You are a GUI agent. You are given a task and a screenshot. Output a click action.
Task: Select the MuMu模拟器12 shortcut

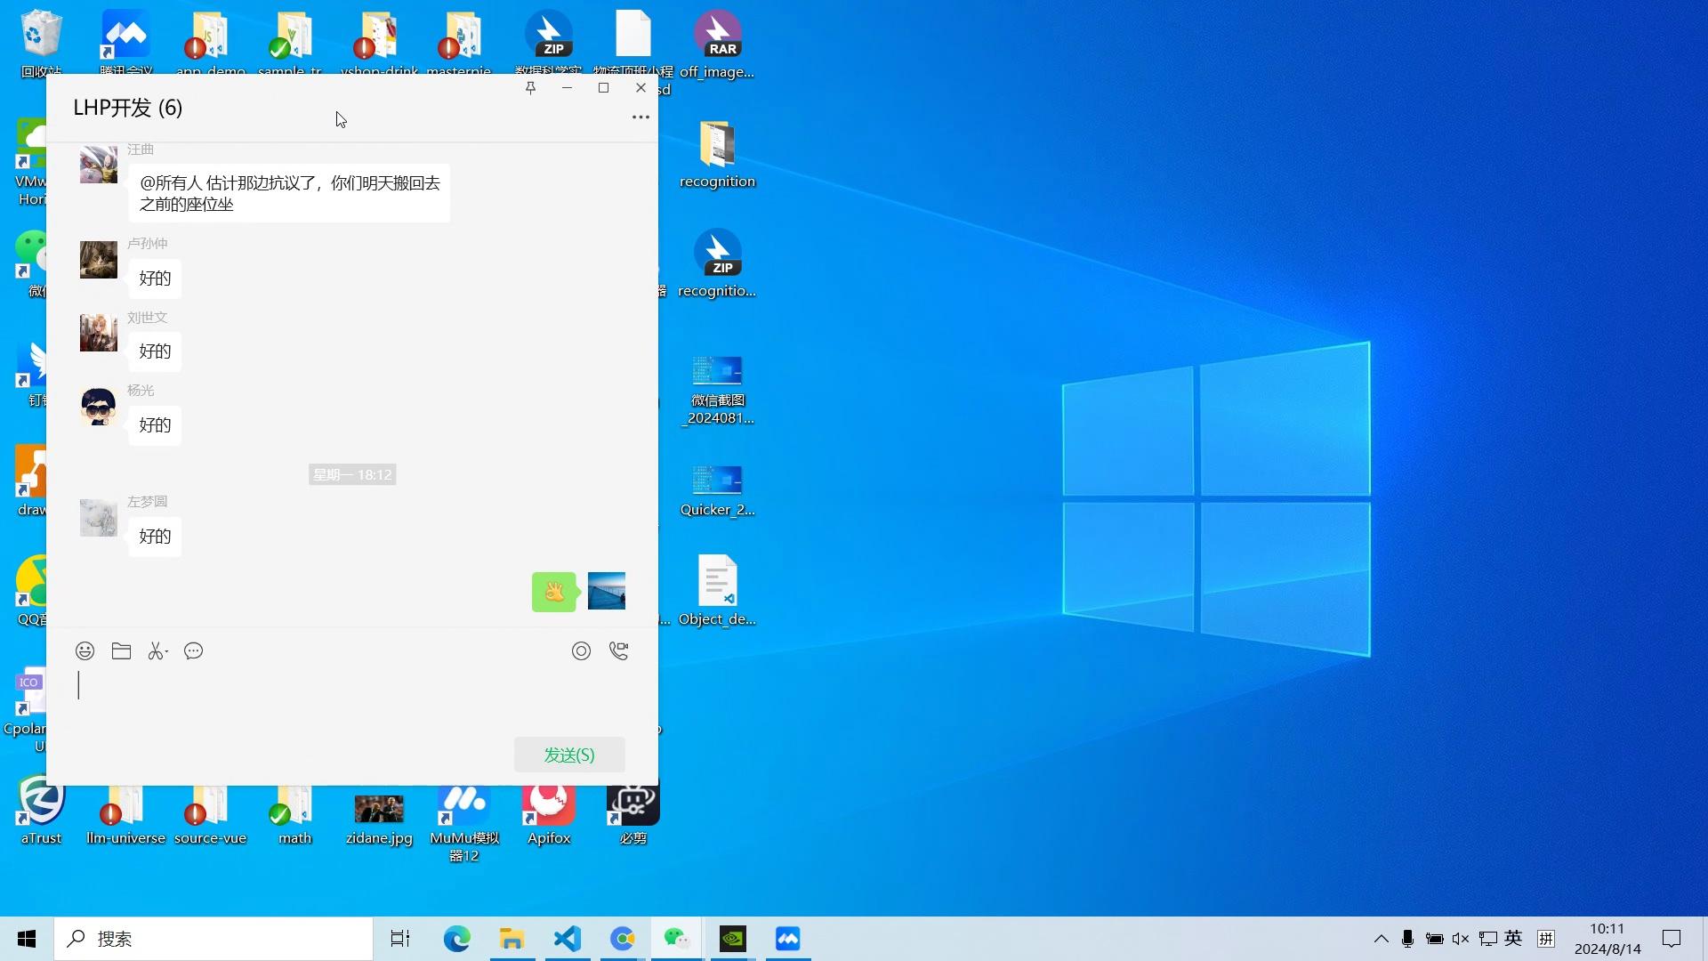click(x=463, y=825)
